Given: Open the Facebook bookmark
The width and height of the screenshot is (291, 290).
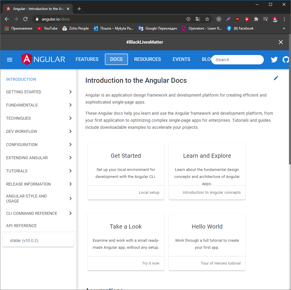Looking at the screenshot, I should pyautogui.click(x=240, y=28).
